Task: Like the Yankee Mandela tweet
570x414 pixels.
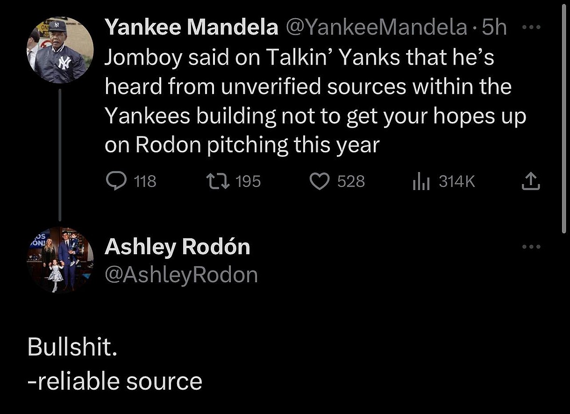Action: 320,181
